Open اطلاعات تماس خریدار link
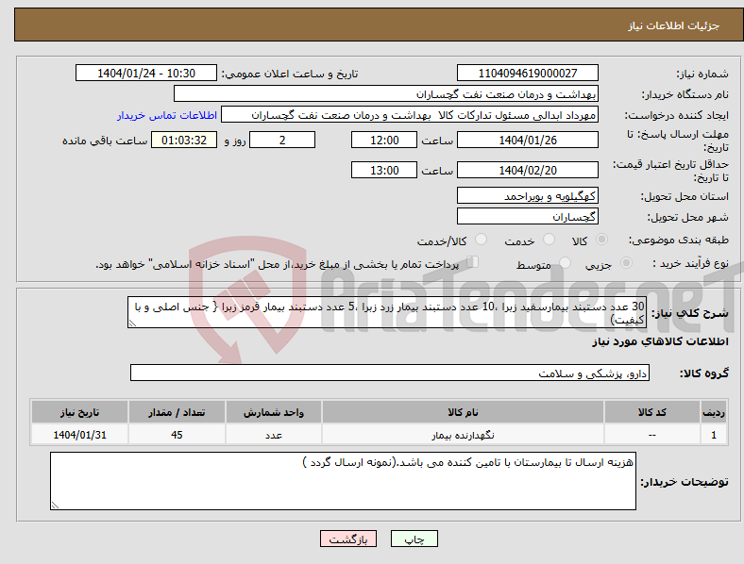Image resolution: width=744 pixels, height=564 pixels. [167, 115]
